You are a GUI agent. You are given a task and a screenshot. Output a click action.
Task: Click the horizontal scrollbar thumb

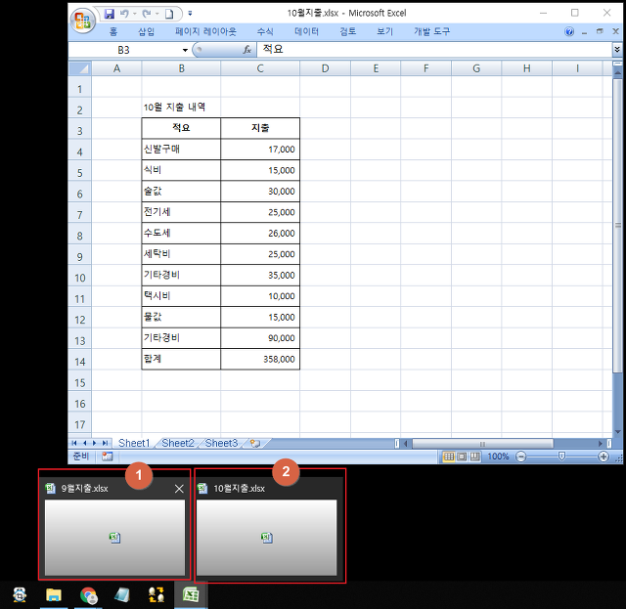click(x=482, y=444)
